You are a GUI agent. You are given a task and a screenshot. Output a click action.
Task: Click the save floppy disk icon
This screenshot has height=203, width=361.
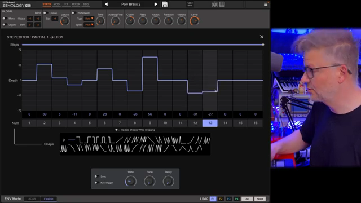coord(165,4)
